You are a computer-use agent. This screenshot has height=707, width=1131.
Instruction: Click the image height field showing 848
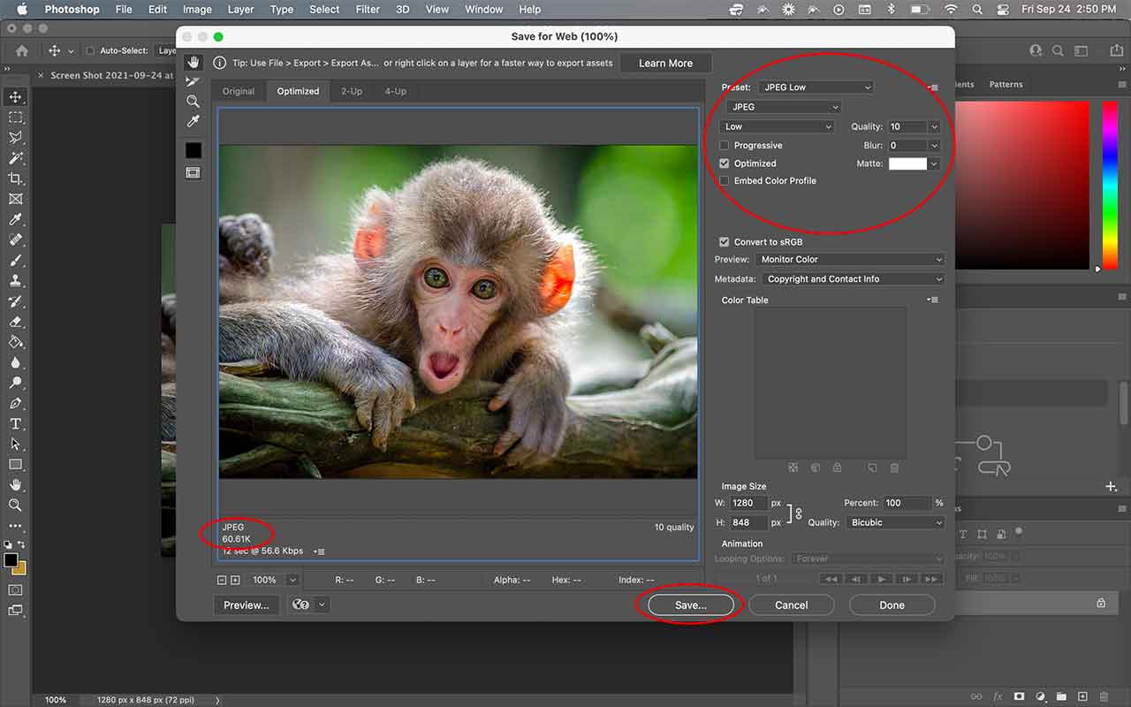[x=748, y=522]
